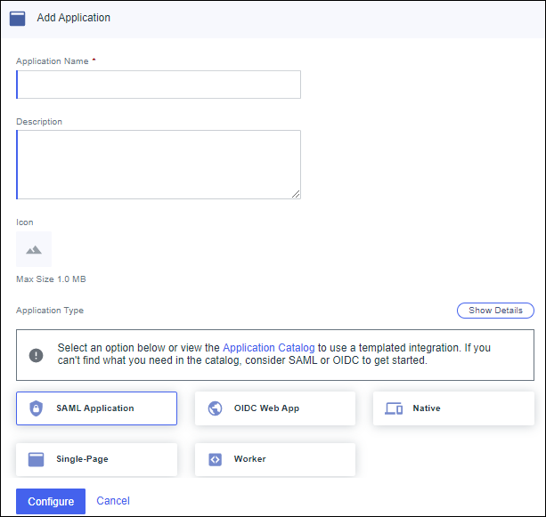The height and width of the screenshot is (517, 546).
Task: Click the Worker code icon
Action: (x=215, y=459)
